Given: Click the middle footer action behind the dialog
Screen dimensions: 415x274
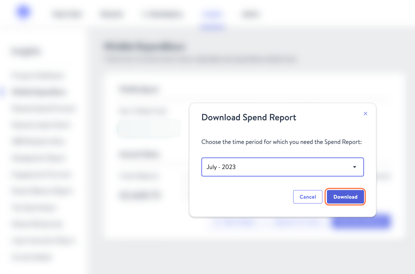Looking at the screenshot, I should tap(298, 222).
